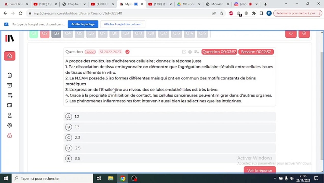This screenshot has height=183, width=324.
Task: Click Afficher l'onglet discord.com button
Action: coord(123,24)
